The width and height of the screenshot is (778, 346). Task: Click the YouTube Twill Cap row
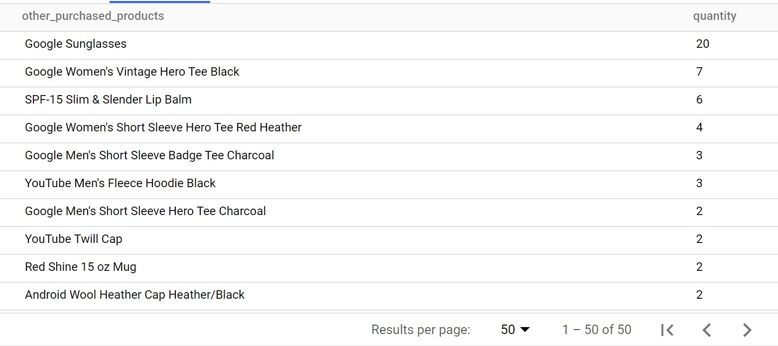73,239
